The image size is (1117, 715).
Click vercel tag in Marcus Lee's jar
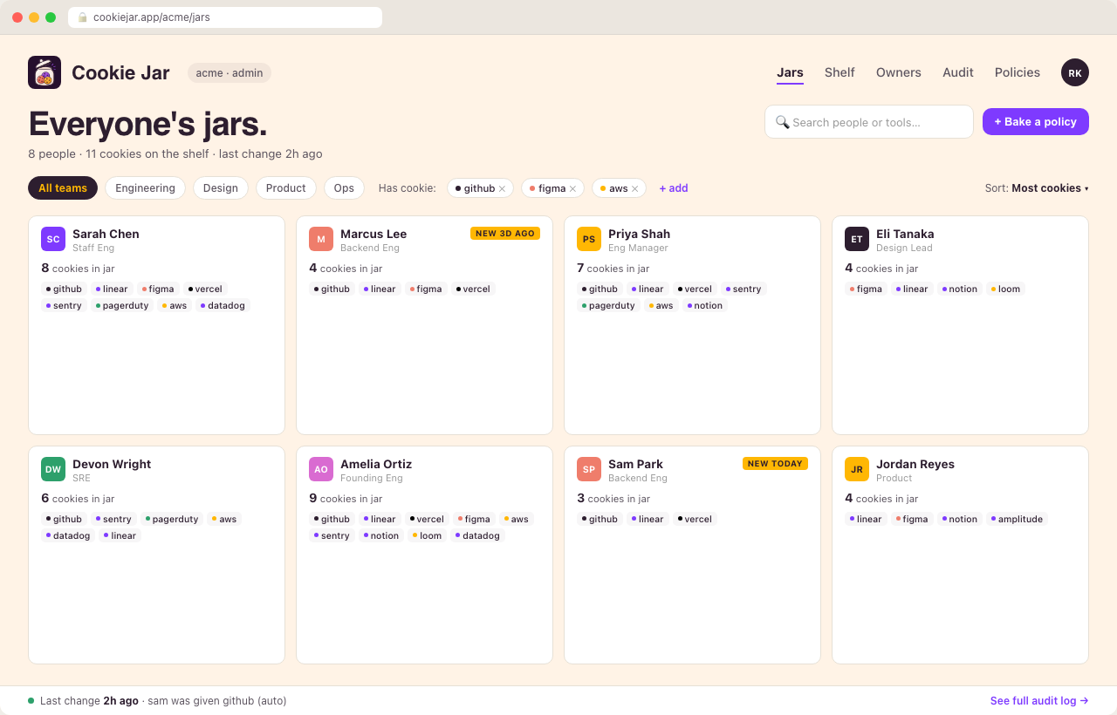point(472,289)
